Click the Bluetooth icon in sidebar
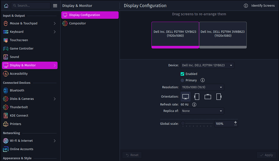 [6, 90]
